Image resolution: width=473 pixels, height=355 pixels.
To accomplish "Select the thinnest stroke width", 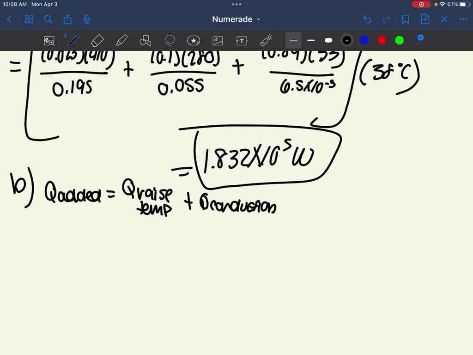I will [293, 40].
